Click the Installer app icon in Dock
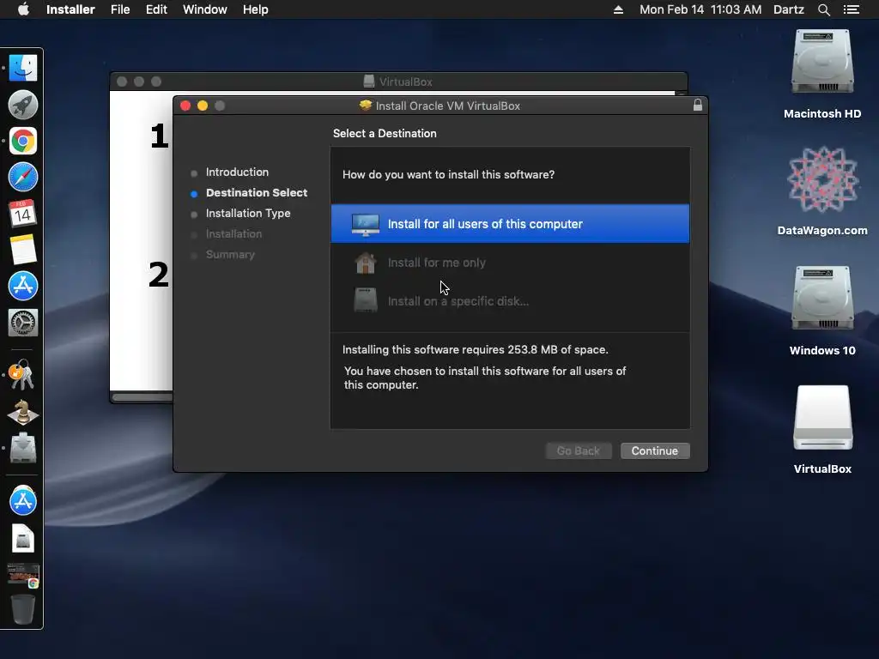The height and width of the screenshot is (659, 879). pyautogui.click(x=23, y=448)
